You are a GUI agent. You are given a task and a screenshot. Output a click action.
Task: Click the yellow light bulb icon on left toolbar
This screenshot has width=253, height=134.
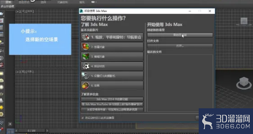pos(1,43)
